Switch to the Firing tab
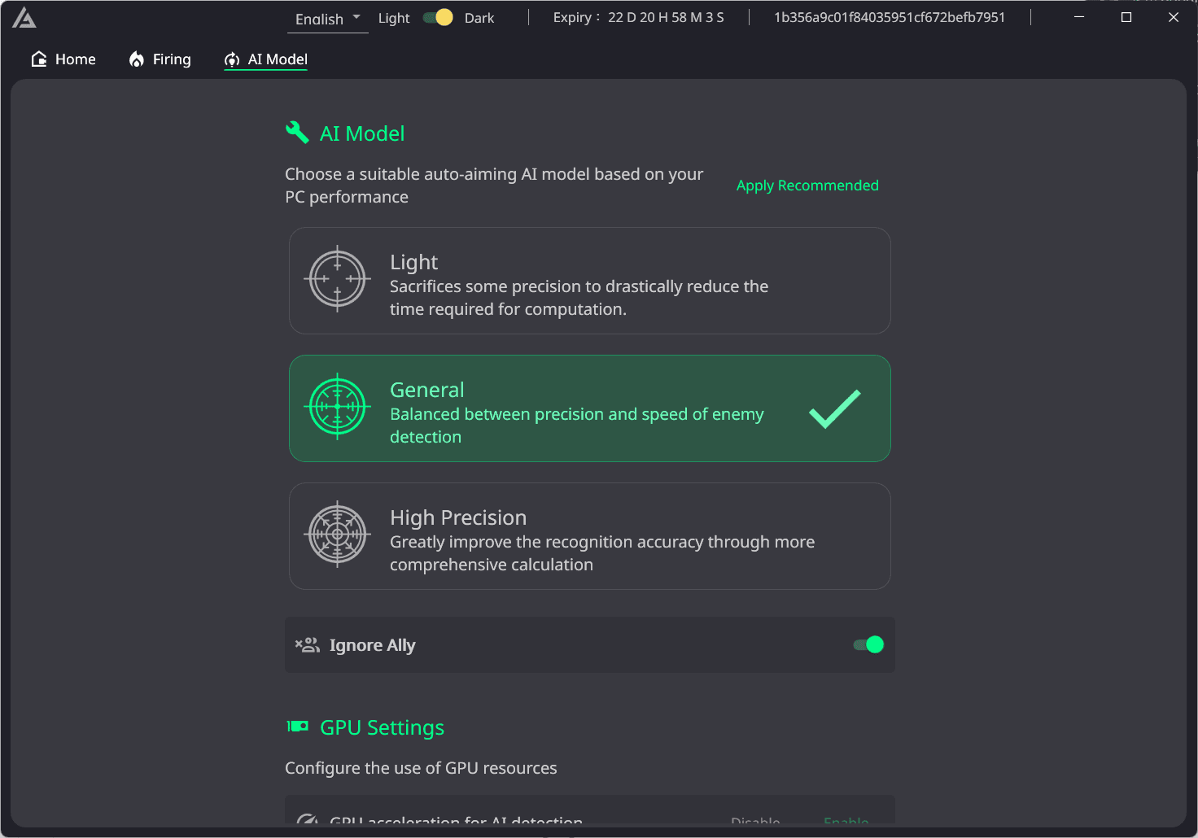Viewport: 1198px width, 838px height. 160,59
